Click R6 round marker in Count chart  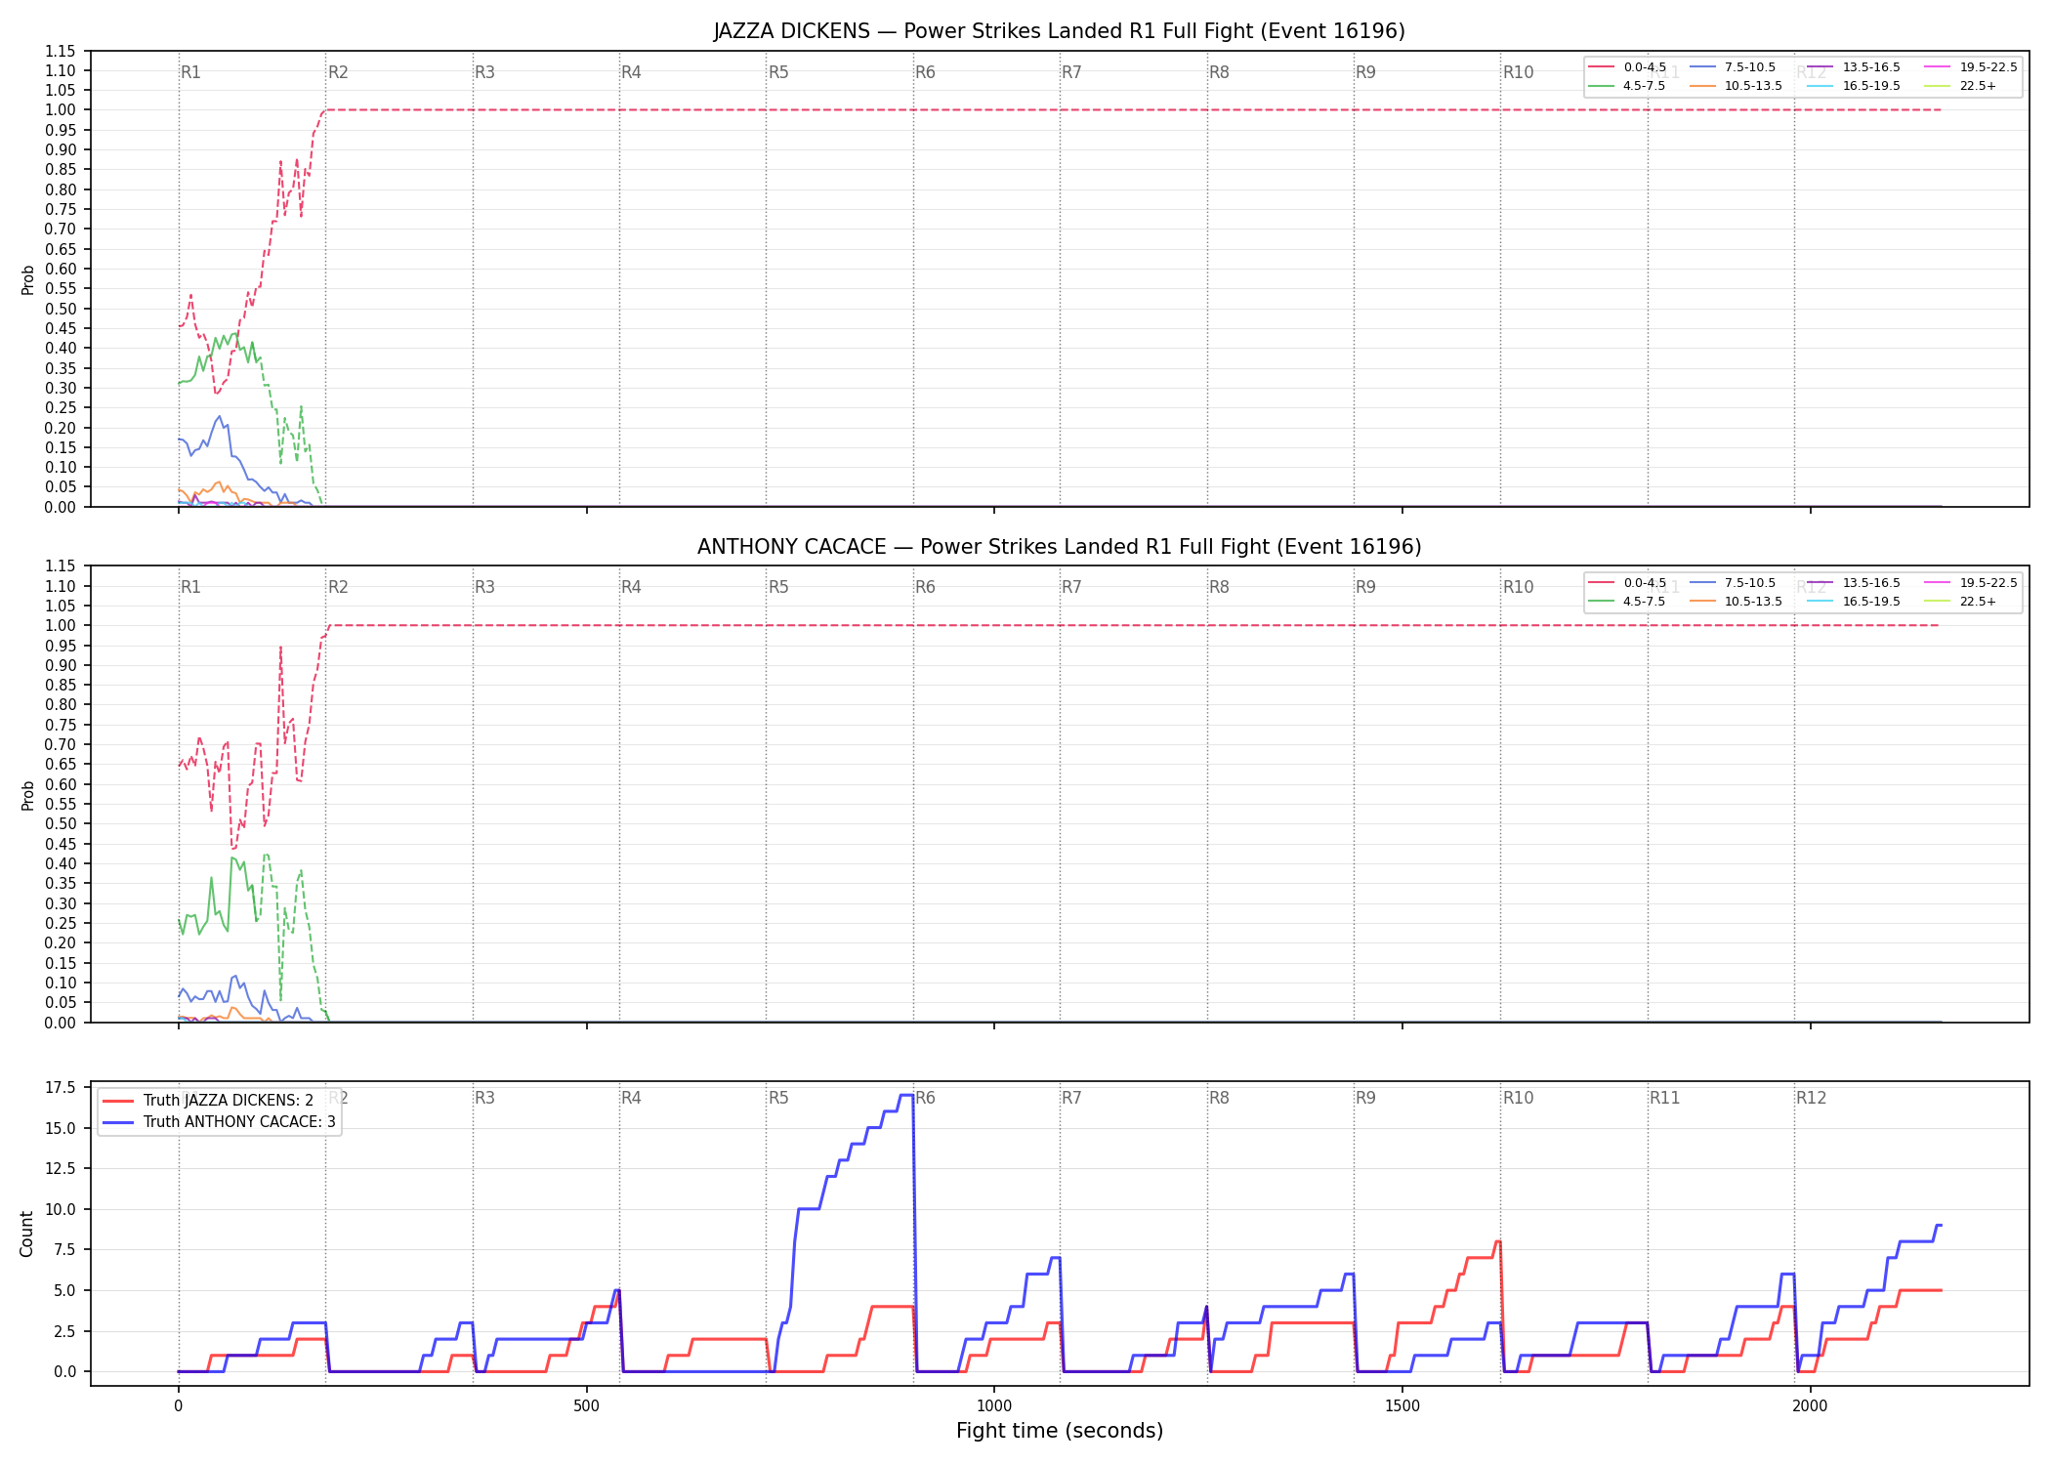pos(925,1098)
